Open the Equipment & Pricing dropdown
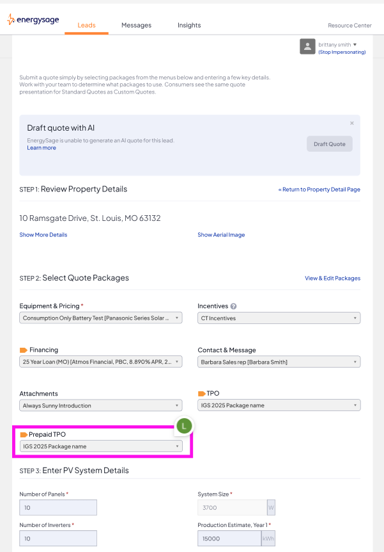This screenshot has width=384, height=552. pos(100,318)
